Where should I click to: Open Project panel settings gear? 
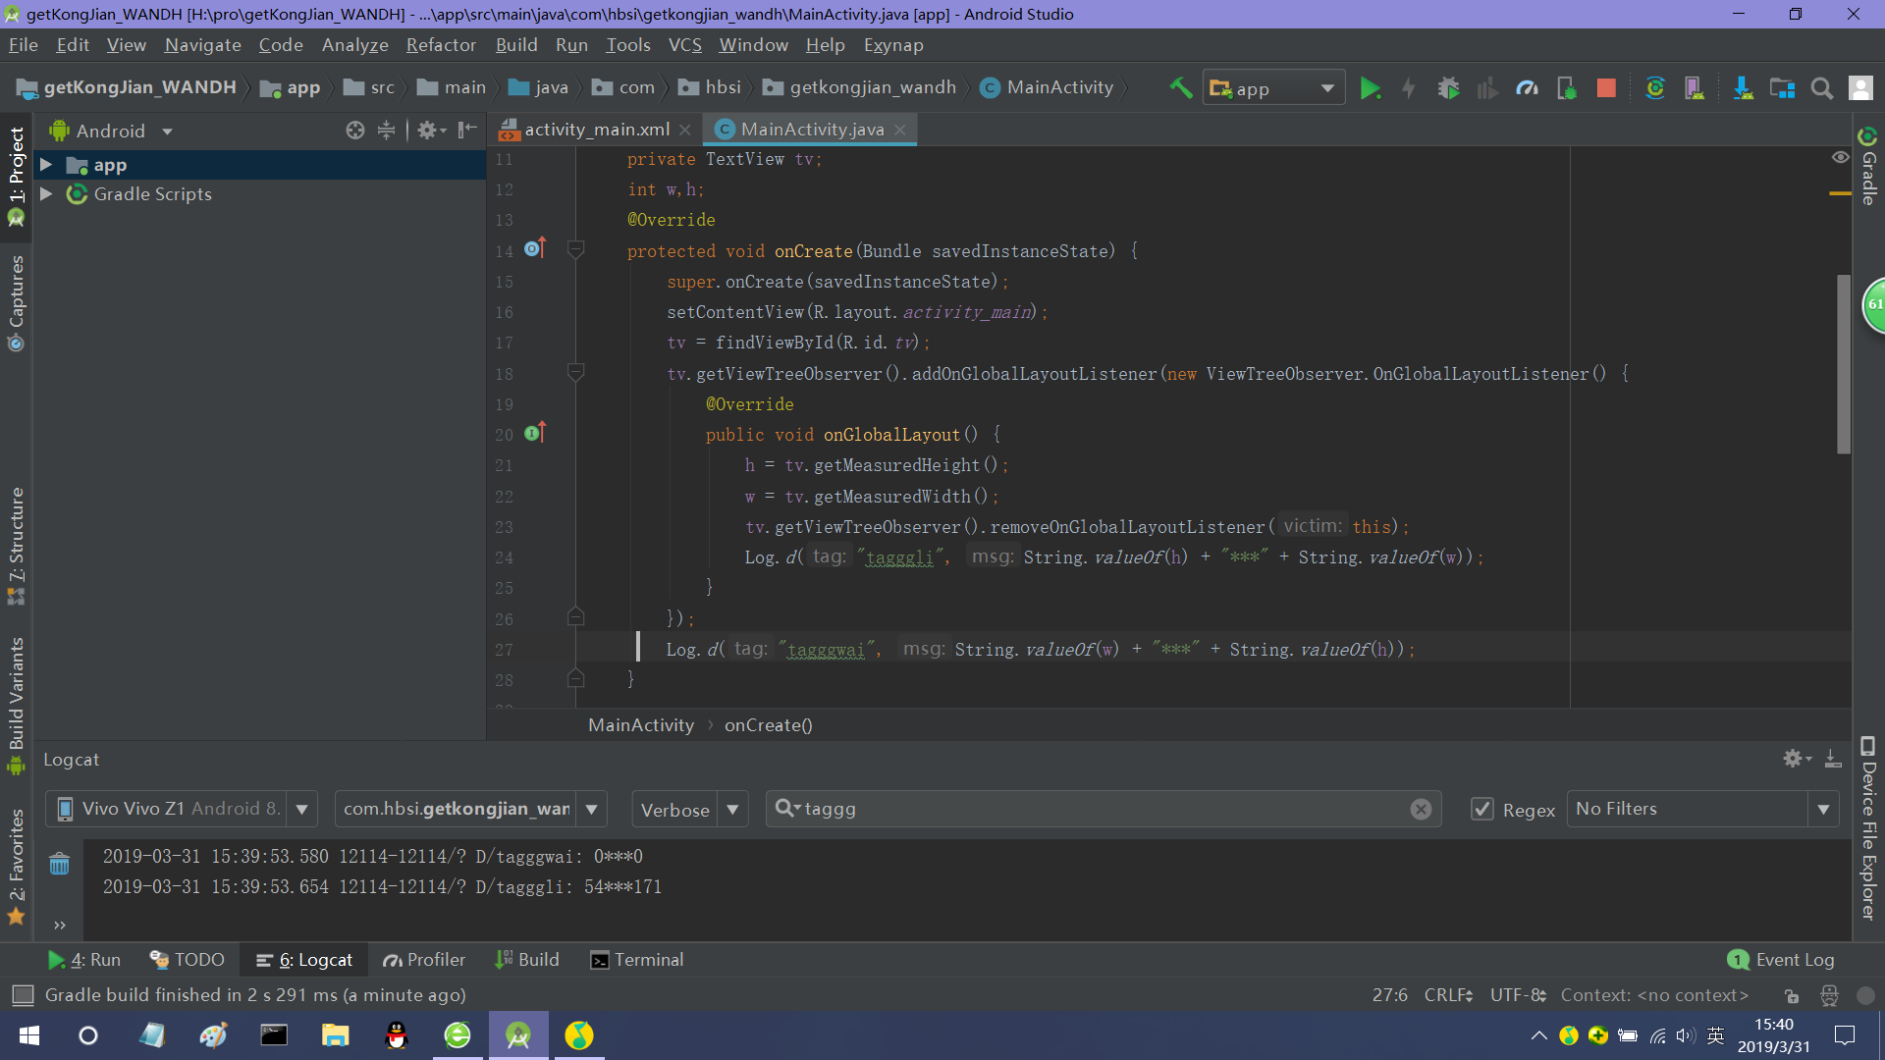coord(431,131)
